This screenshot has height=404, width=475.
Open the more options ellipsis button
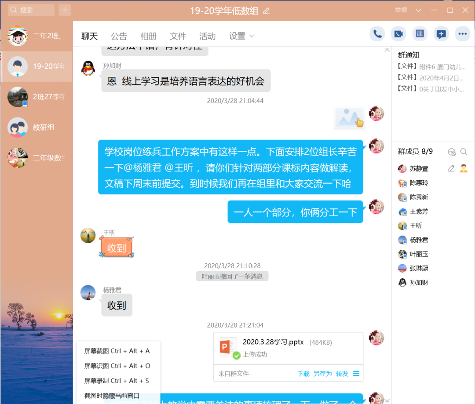[x=462, y=34]
